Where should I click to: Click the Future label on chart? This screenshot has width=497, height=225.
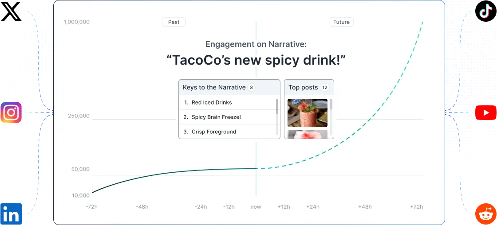pyautogui.click(x=341, y=22)
